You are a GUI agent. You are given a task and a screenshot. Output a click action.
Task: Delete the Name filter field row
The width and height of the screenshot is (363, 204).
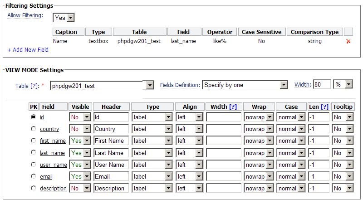coord(348,41)
